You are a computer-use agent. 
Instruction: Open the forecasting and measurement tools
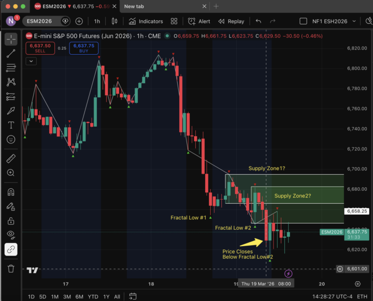pos(11,96)
